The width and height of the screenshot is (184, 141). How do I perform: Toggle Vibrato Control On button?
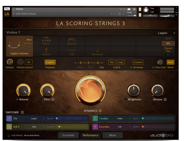coord(29,62)
